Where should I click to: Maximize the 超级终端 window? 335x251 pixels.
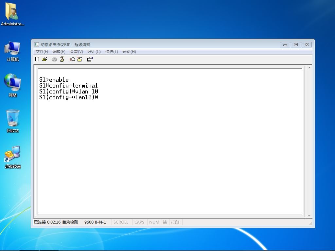tap(296, 44)
